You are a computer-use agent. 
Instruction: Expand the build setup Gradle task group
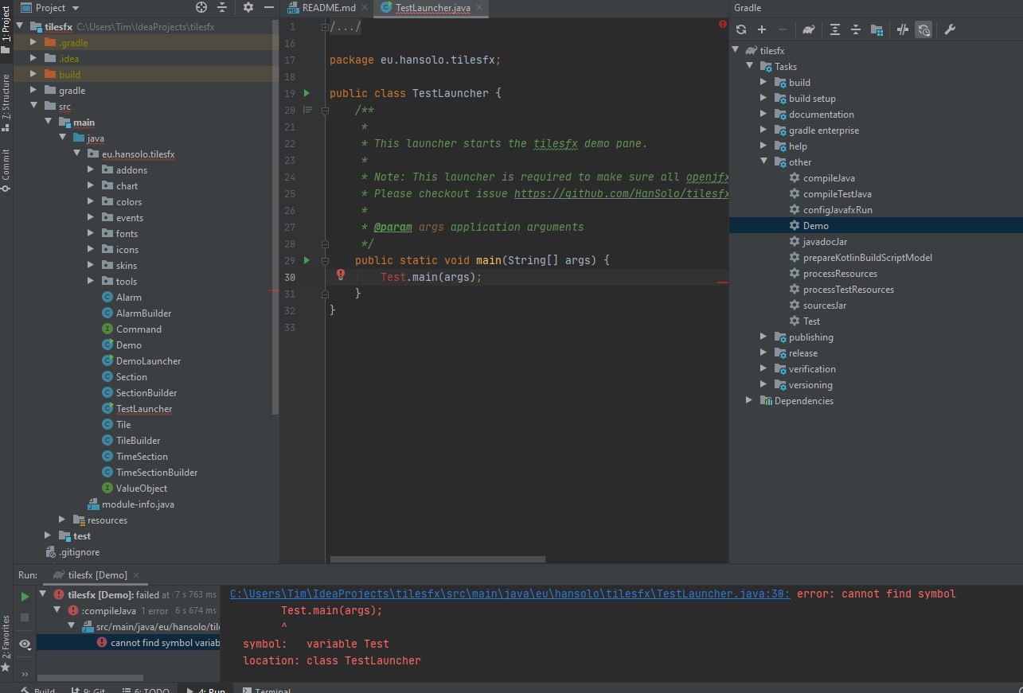763,99
